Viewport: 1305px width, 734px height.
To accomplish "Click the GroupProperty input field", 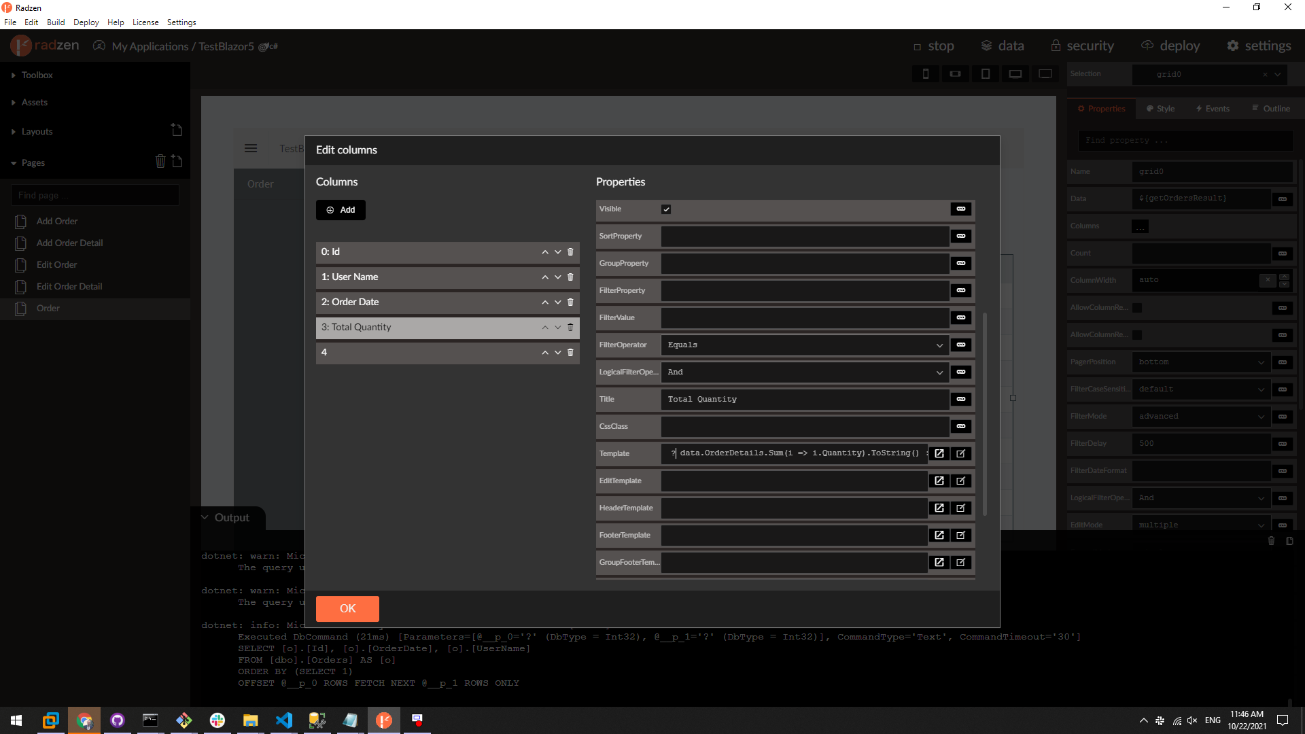I will (805, 263).
